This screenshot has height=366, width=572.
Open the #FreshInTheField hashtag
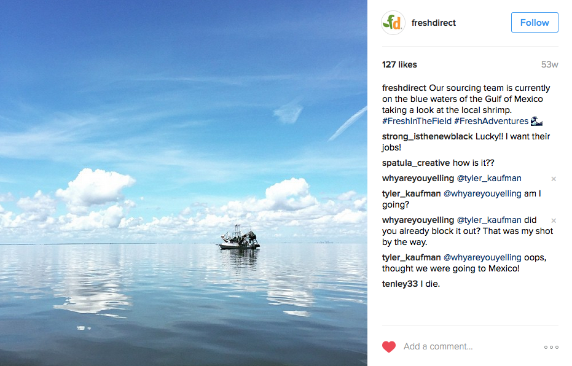[417, 121]
